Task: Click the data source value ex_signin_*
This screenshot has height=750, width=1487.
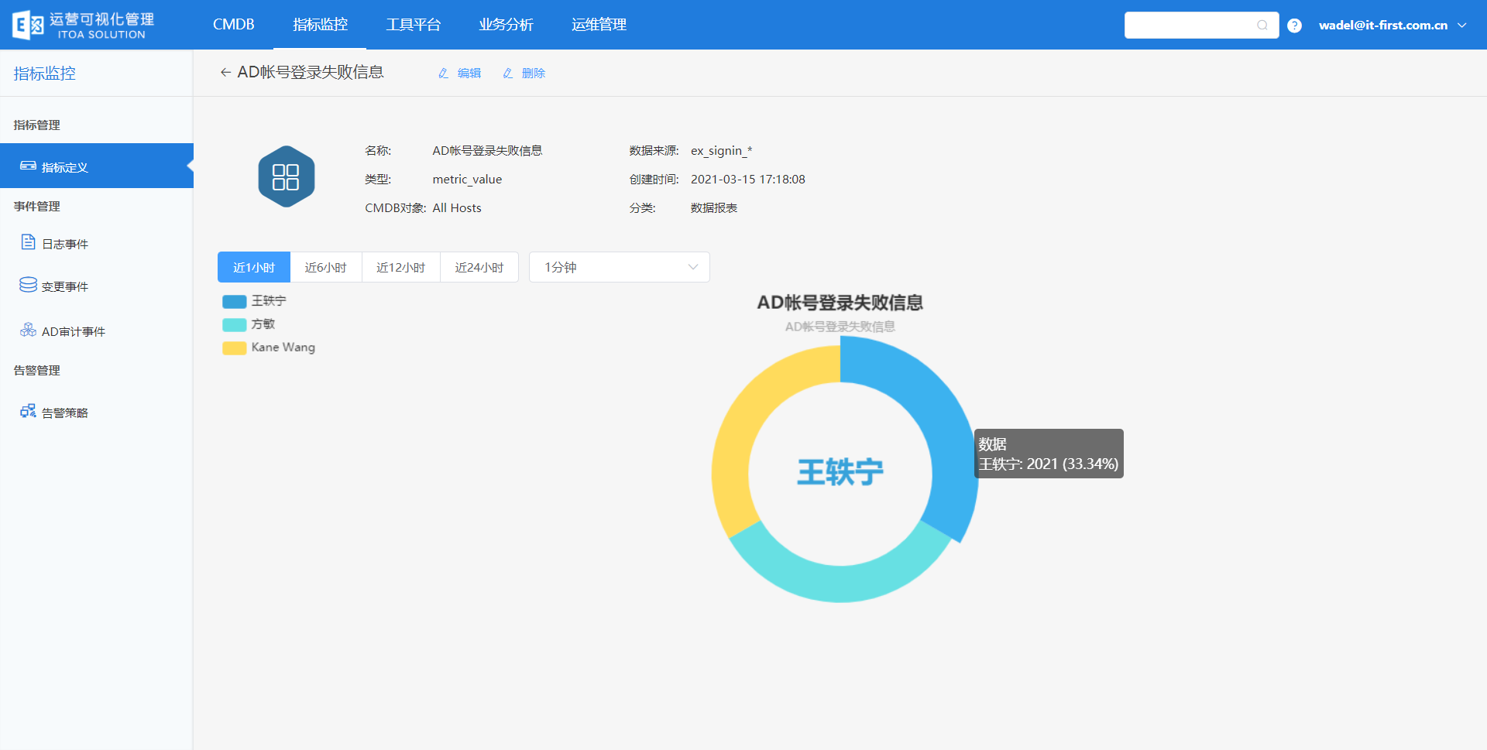Action: click(x=721, y=150)
